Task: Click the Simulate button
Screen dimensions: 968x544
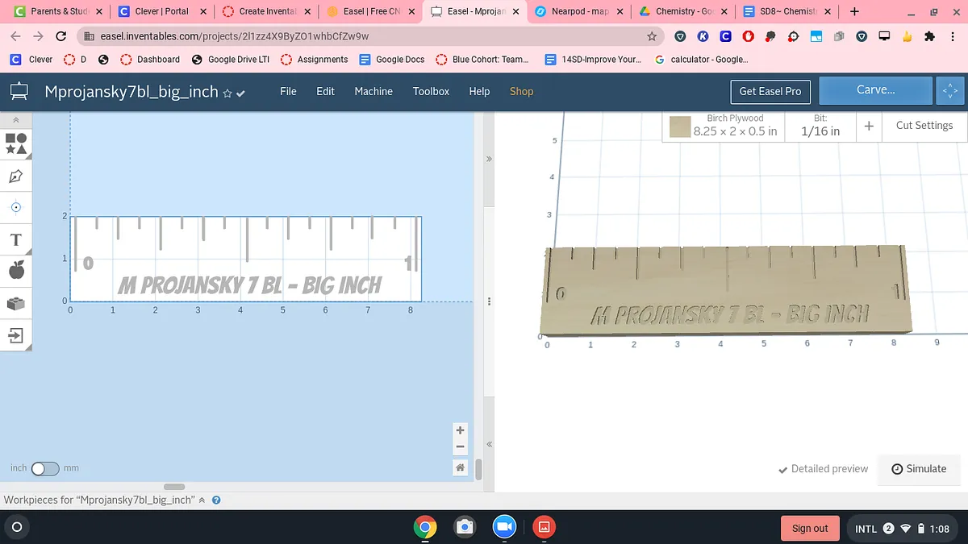Action: click(x=919, y=469)
